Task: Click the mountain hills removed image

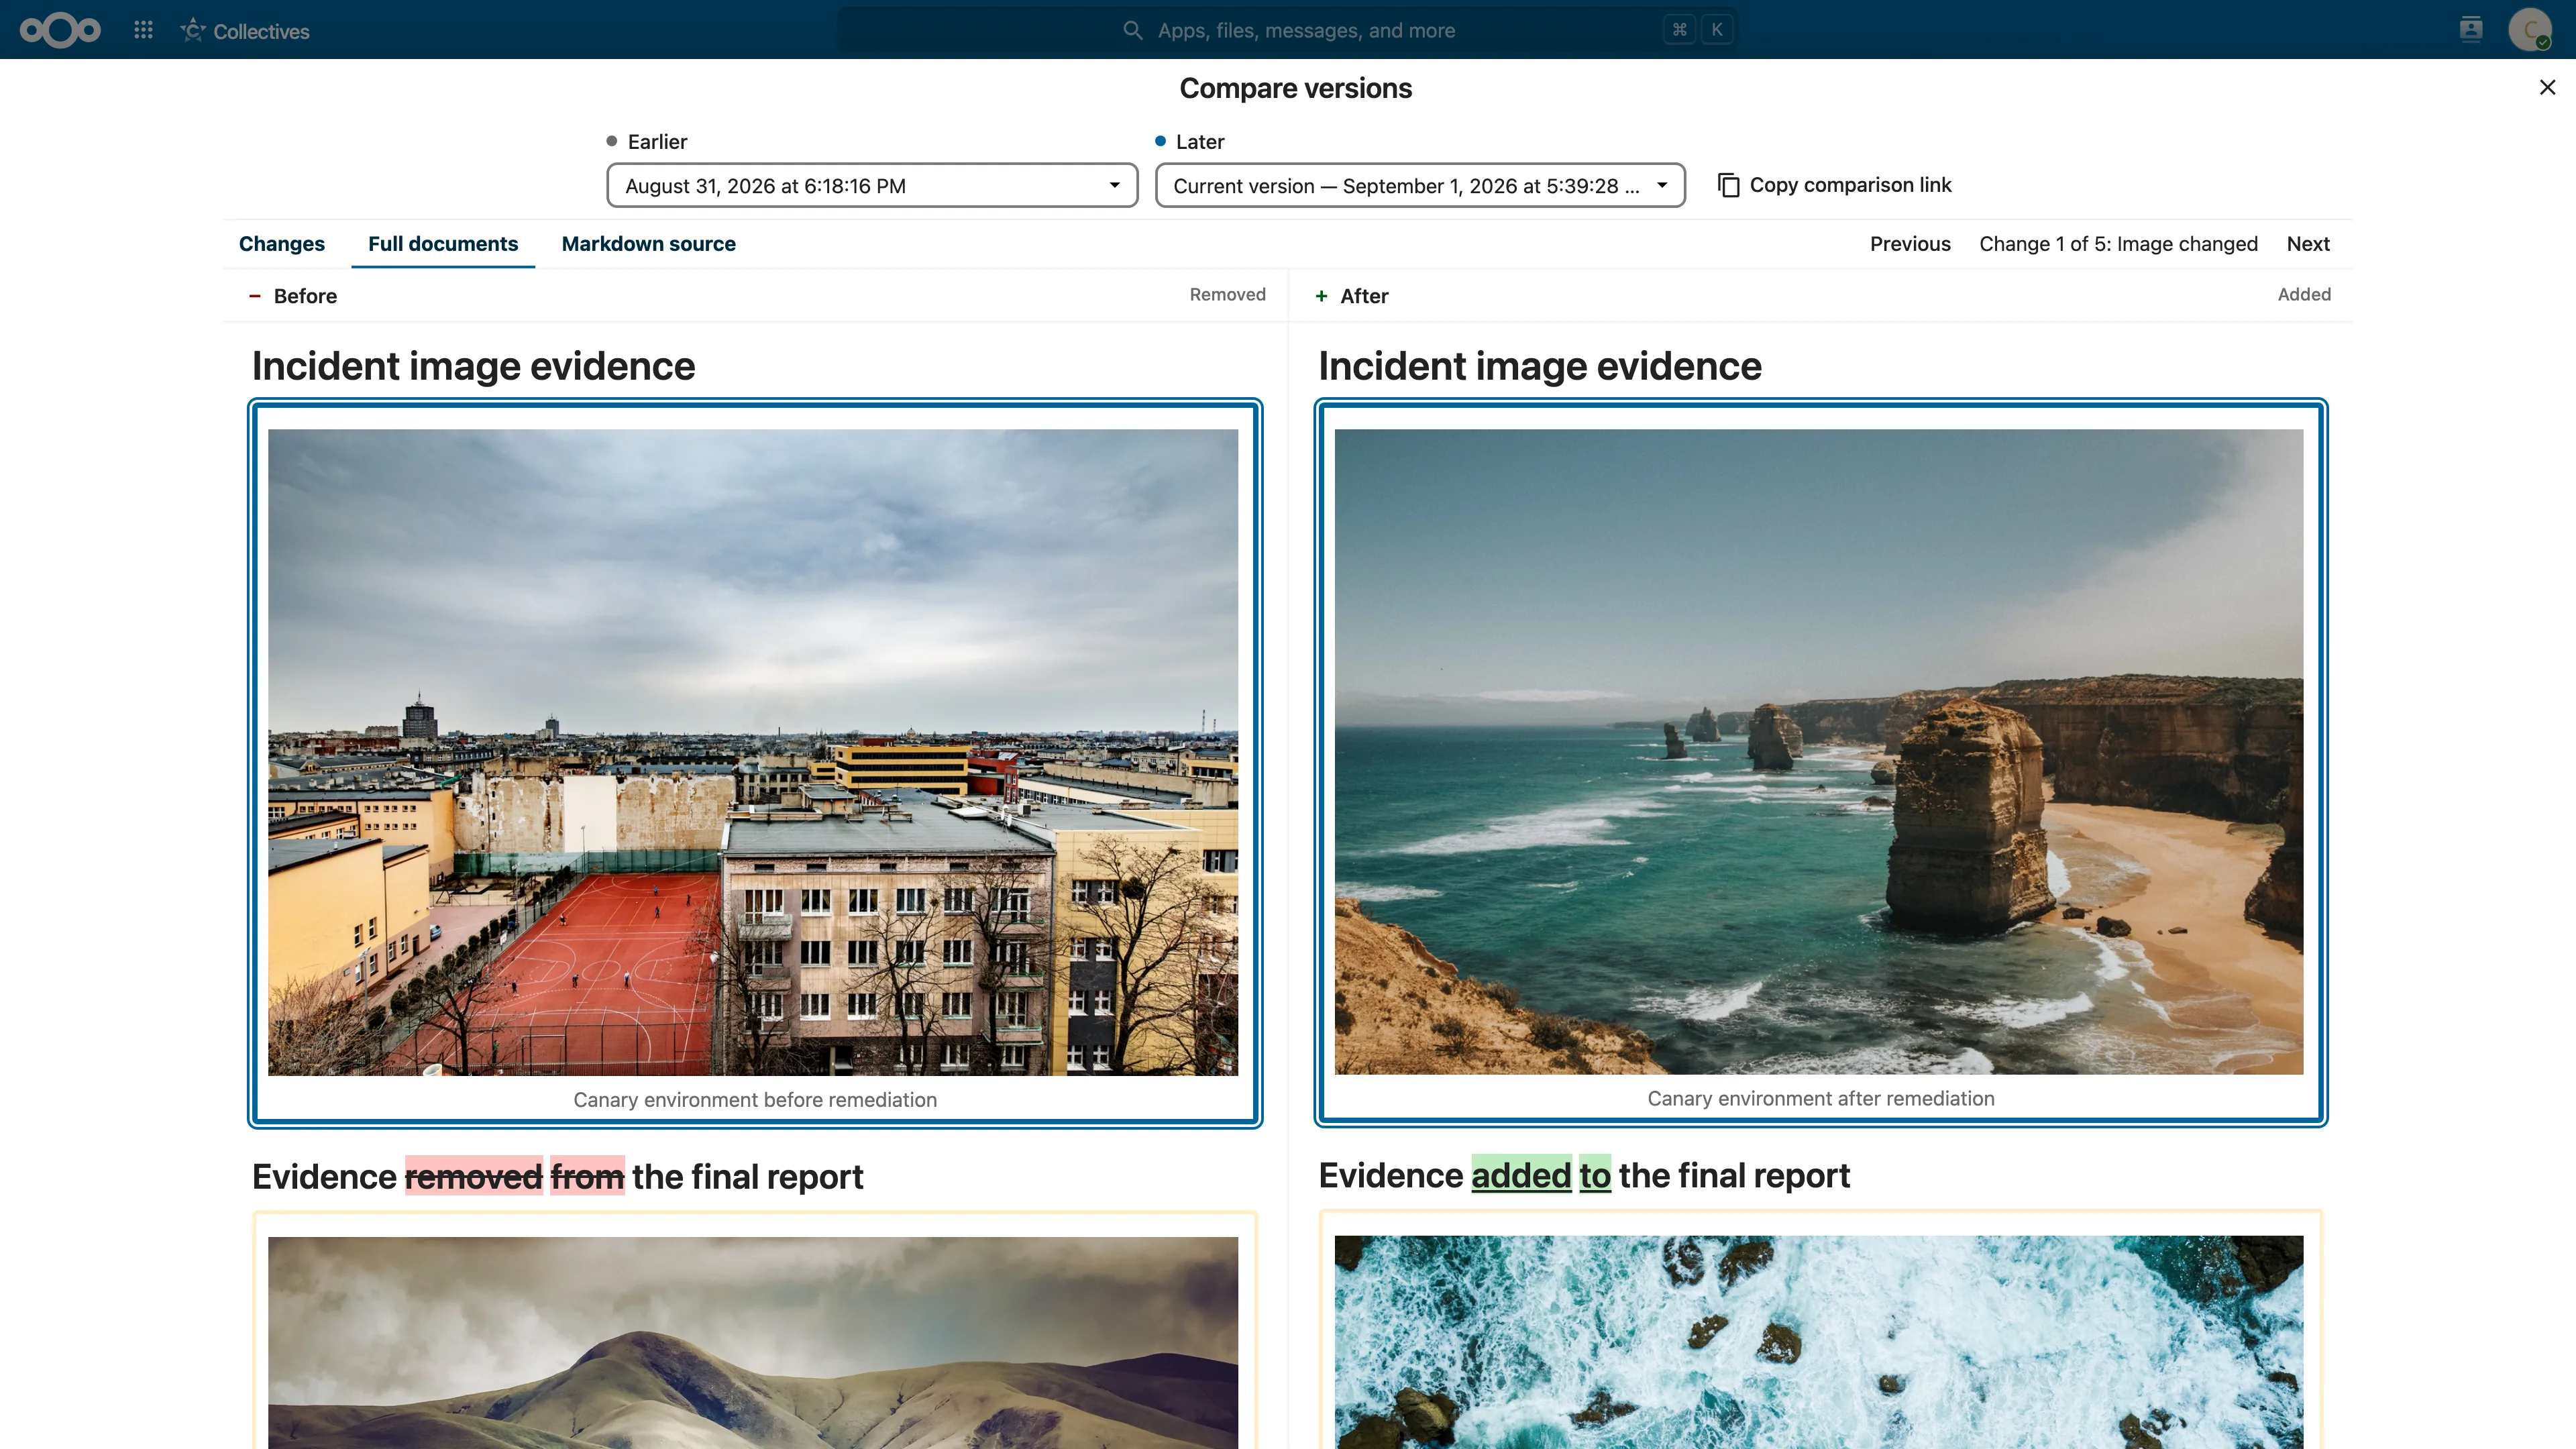Action: pyautogui.click(x=753, y=1342)
